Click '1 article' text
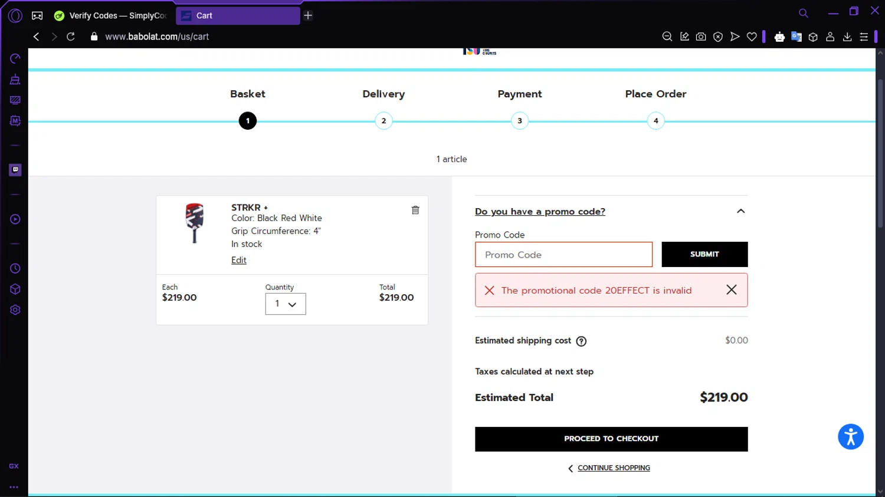This screenshot has width=885, height=497. (x=451, y=159)
